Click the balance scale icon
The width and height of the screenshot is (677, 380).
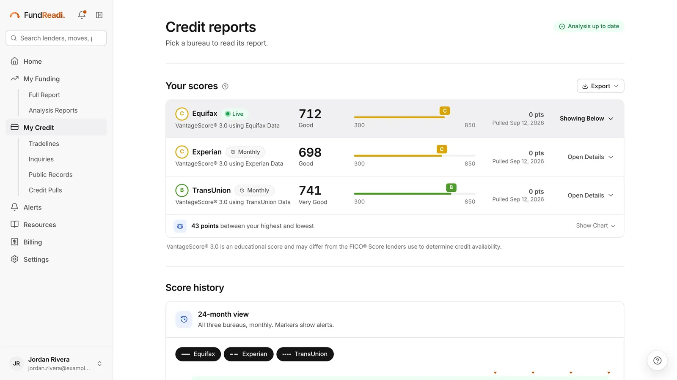(180, 226)
